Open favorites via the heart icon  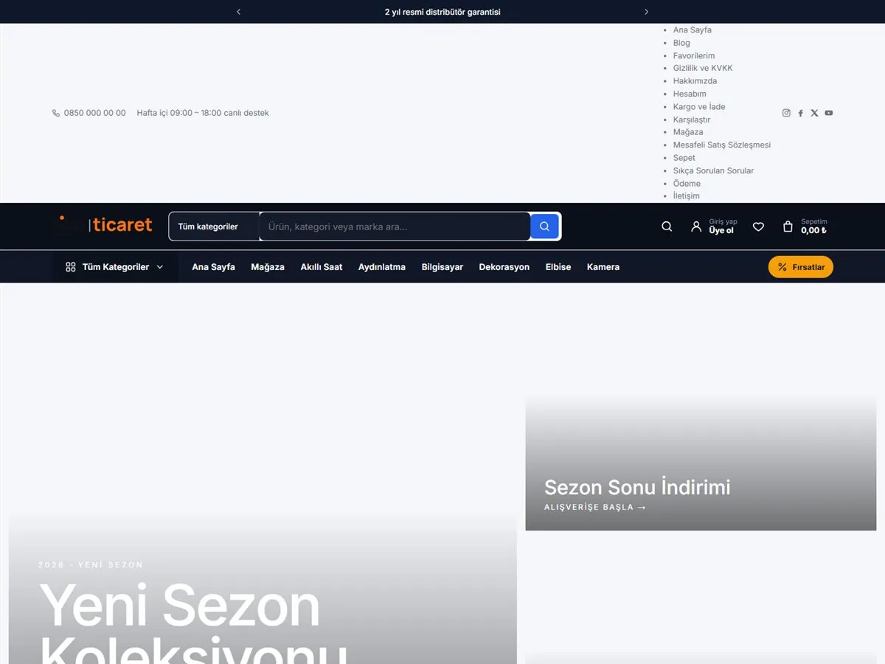click(758, 226)
